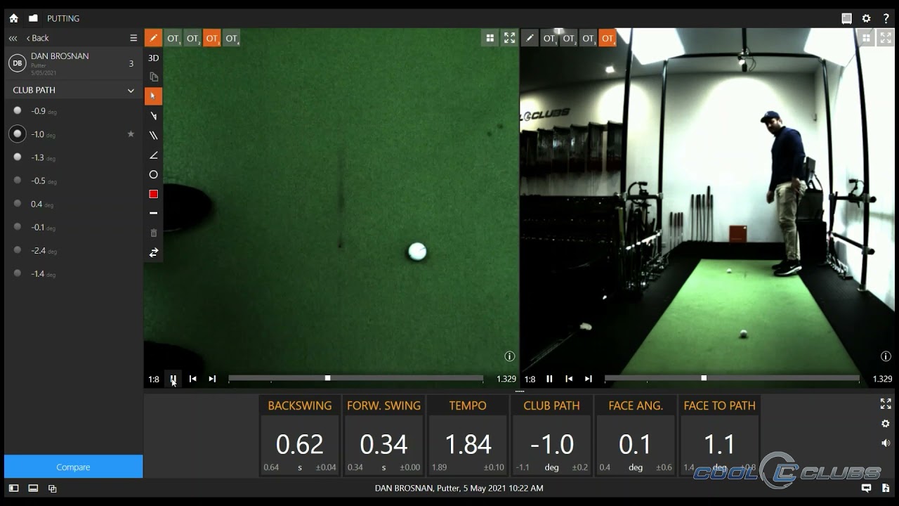Image resolution: width=899 pixels, height=506 pixels.
Task: Select the angle measurement tool
Action: click(153, 155)
